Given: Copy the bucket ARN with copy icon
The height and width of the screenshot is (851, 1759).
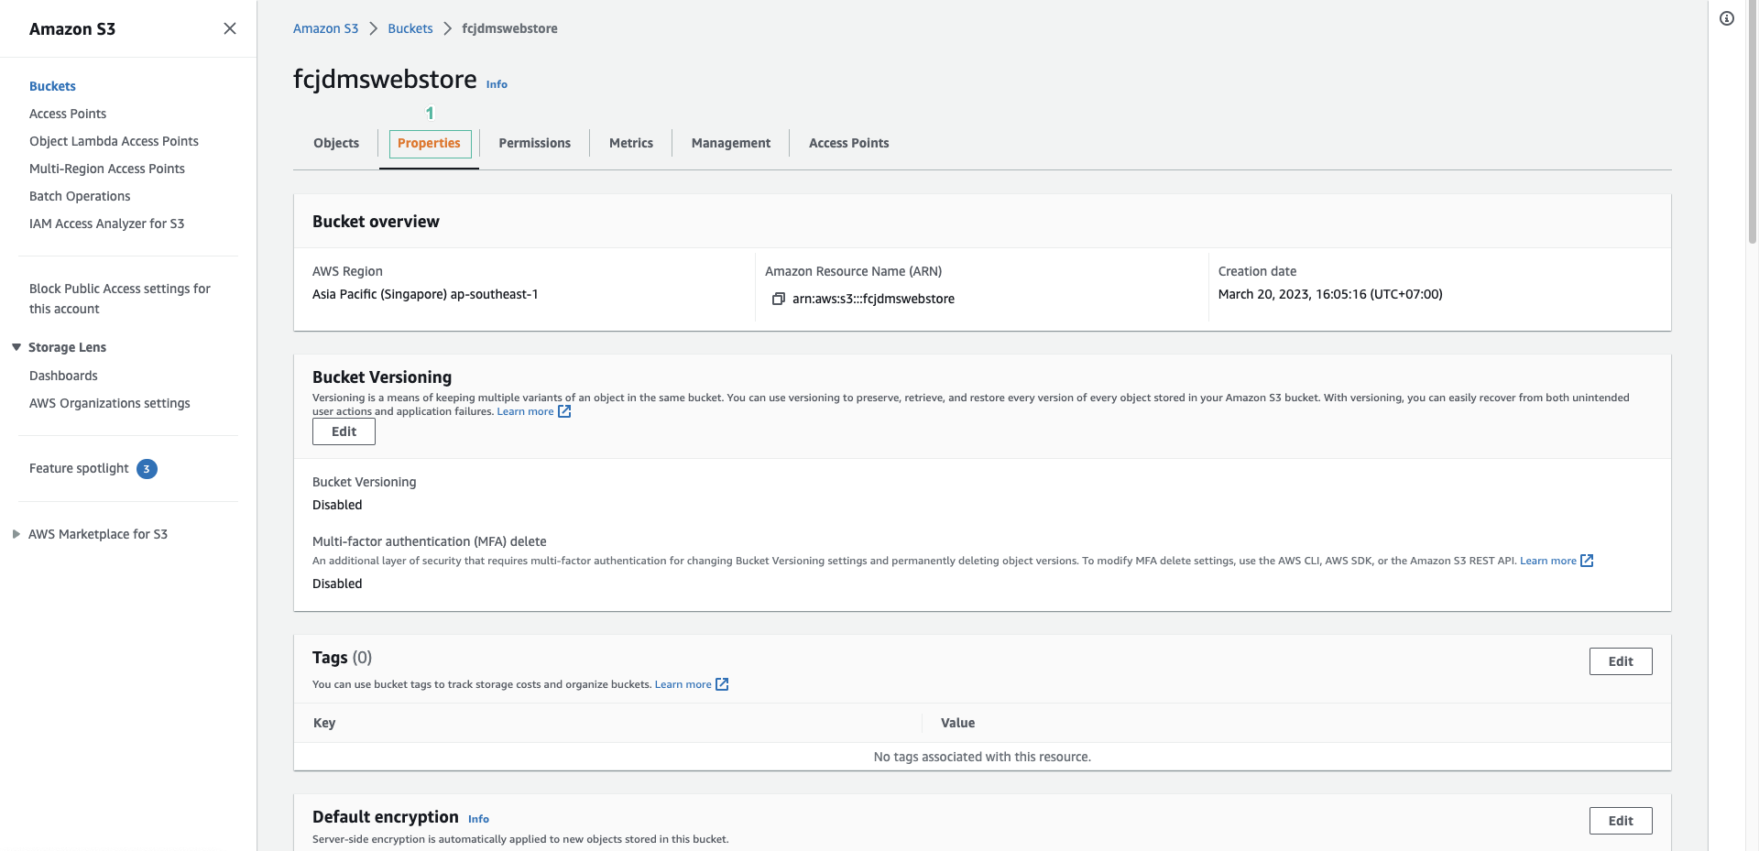Looking at the screenshot, I should (779, 299).
